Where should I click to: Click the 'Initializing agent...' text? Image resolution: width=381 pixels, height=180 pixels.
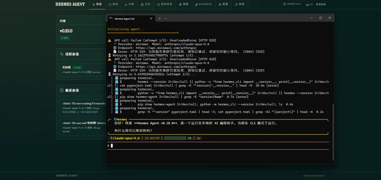coord(126,29)
